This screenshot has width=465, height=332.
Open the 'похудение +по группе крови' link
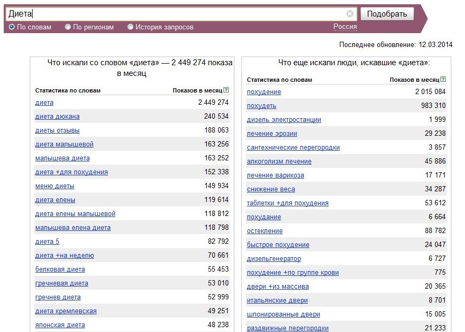point(293,273)
